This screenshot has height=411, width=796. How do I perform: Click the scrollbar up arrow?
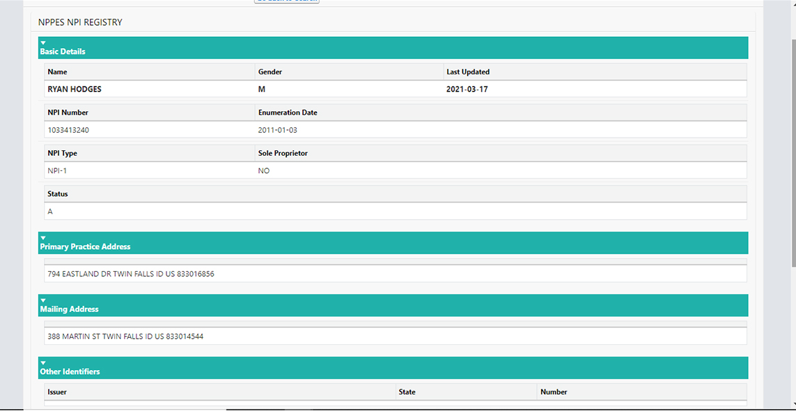point(792,4)
